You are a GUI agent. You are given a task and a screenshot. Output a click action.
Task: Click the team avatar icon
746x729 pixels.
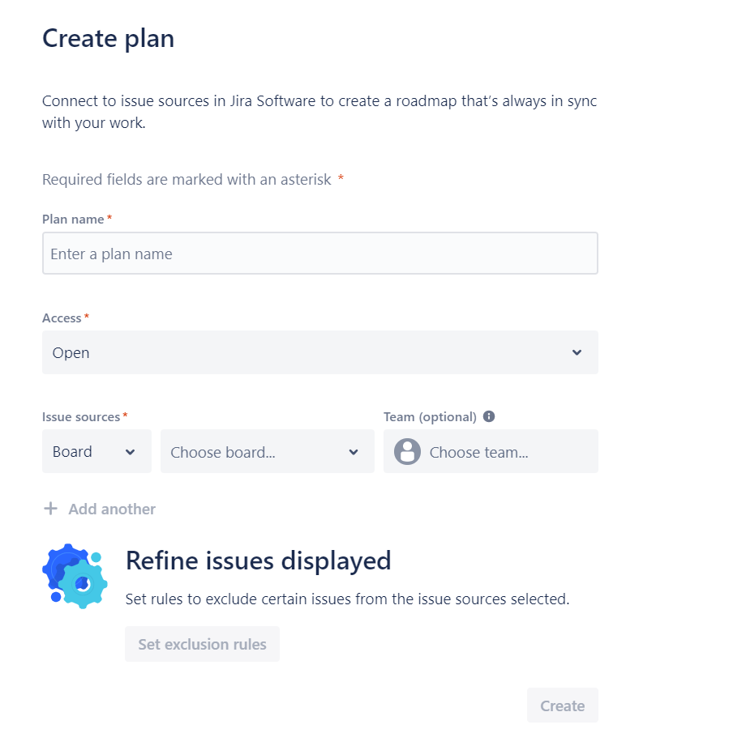[407, 451]
